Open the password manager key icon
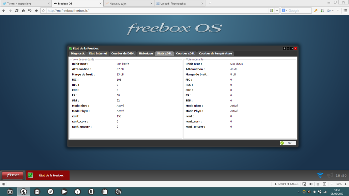 point(316,11)
